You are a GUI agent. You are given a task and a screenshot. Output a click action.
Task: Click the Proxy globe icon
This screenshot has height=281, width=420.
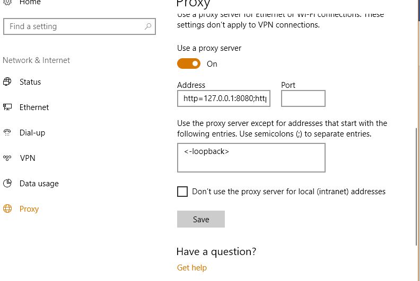(x=7, y=209)
